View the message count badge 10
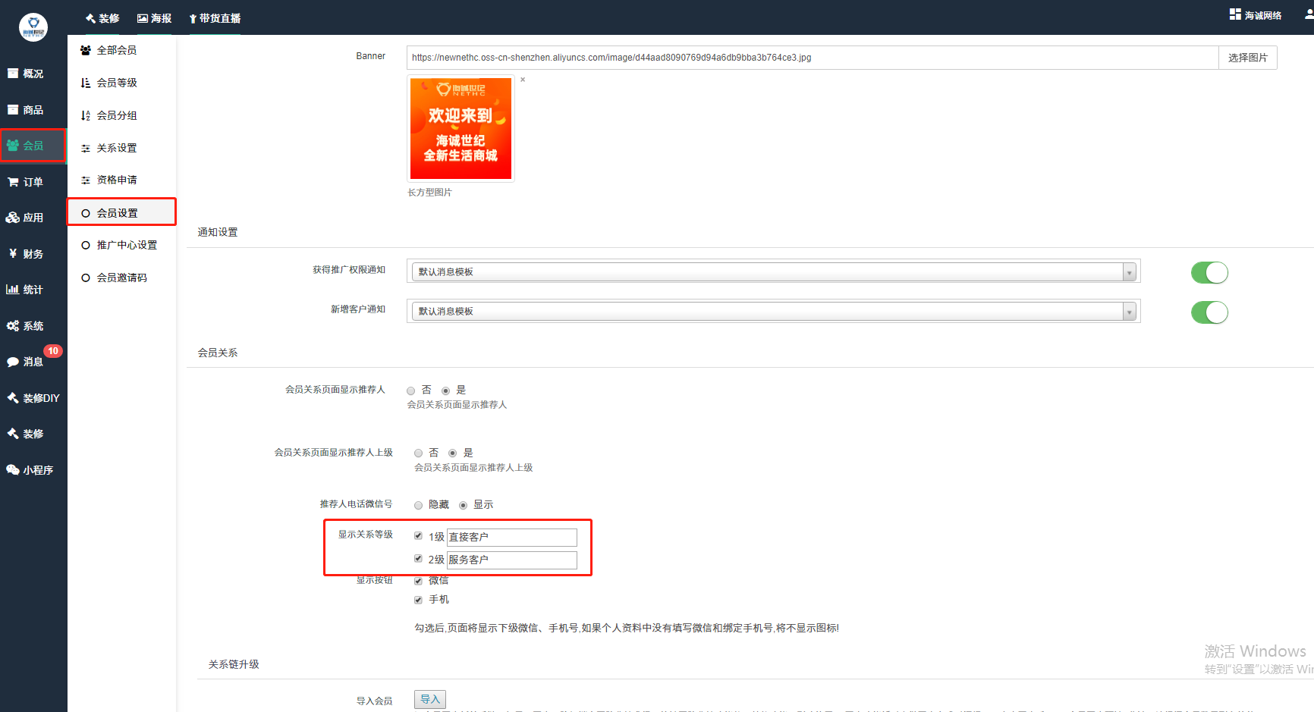This screenshot has height=712, width=1314. pos(53,351)
